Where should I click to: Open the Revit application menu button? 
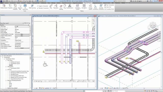pos(2,2)
